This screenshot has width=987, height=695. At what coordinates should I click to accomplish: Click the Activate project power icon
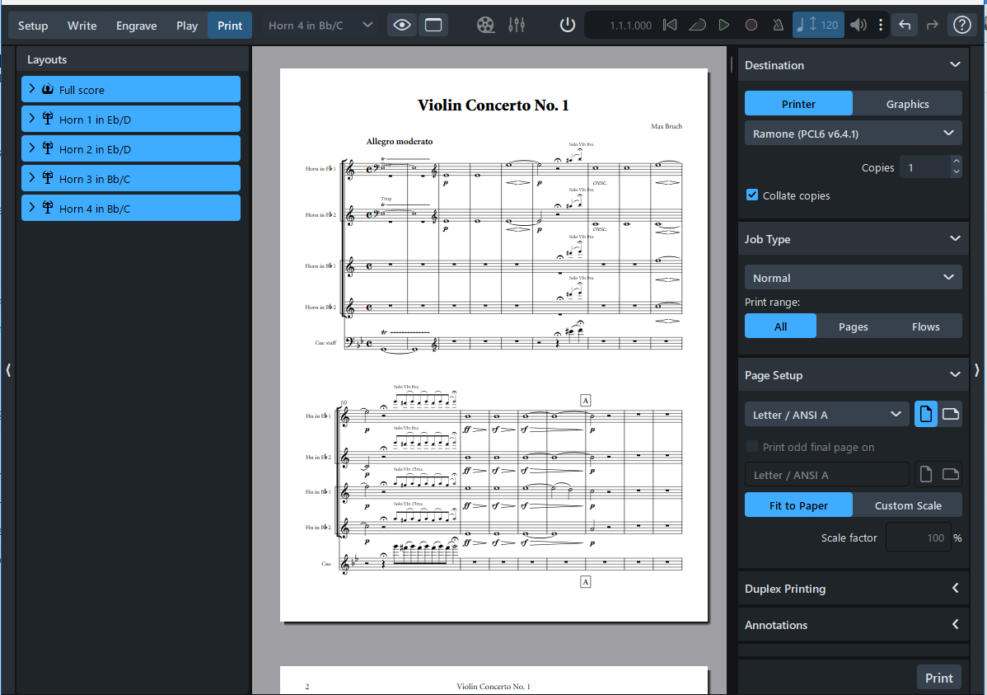point(567,26)
